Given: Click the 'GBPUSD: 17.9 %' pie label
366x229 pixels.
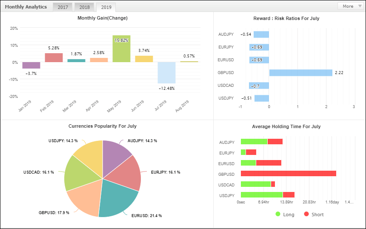Looking at the screenshot, I should pyautogui.click(x=54, y=213).
